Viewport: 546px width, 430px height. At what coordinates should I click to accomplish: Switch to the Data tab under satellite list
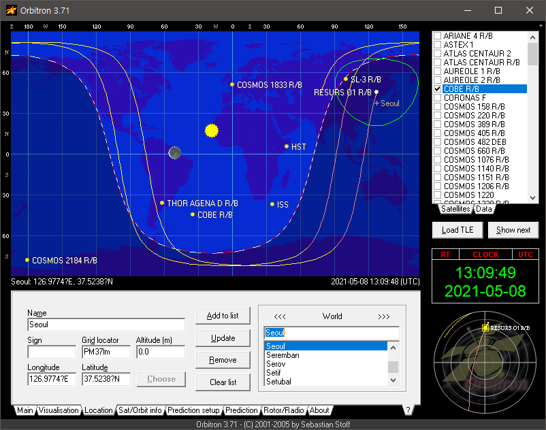tap(483, 209)
